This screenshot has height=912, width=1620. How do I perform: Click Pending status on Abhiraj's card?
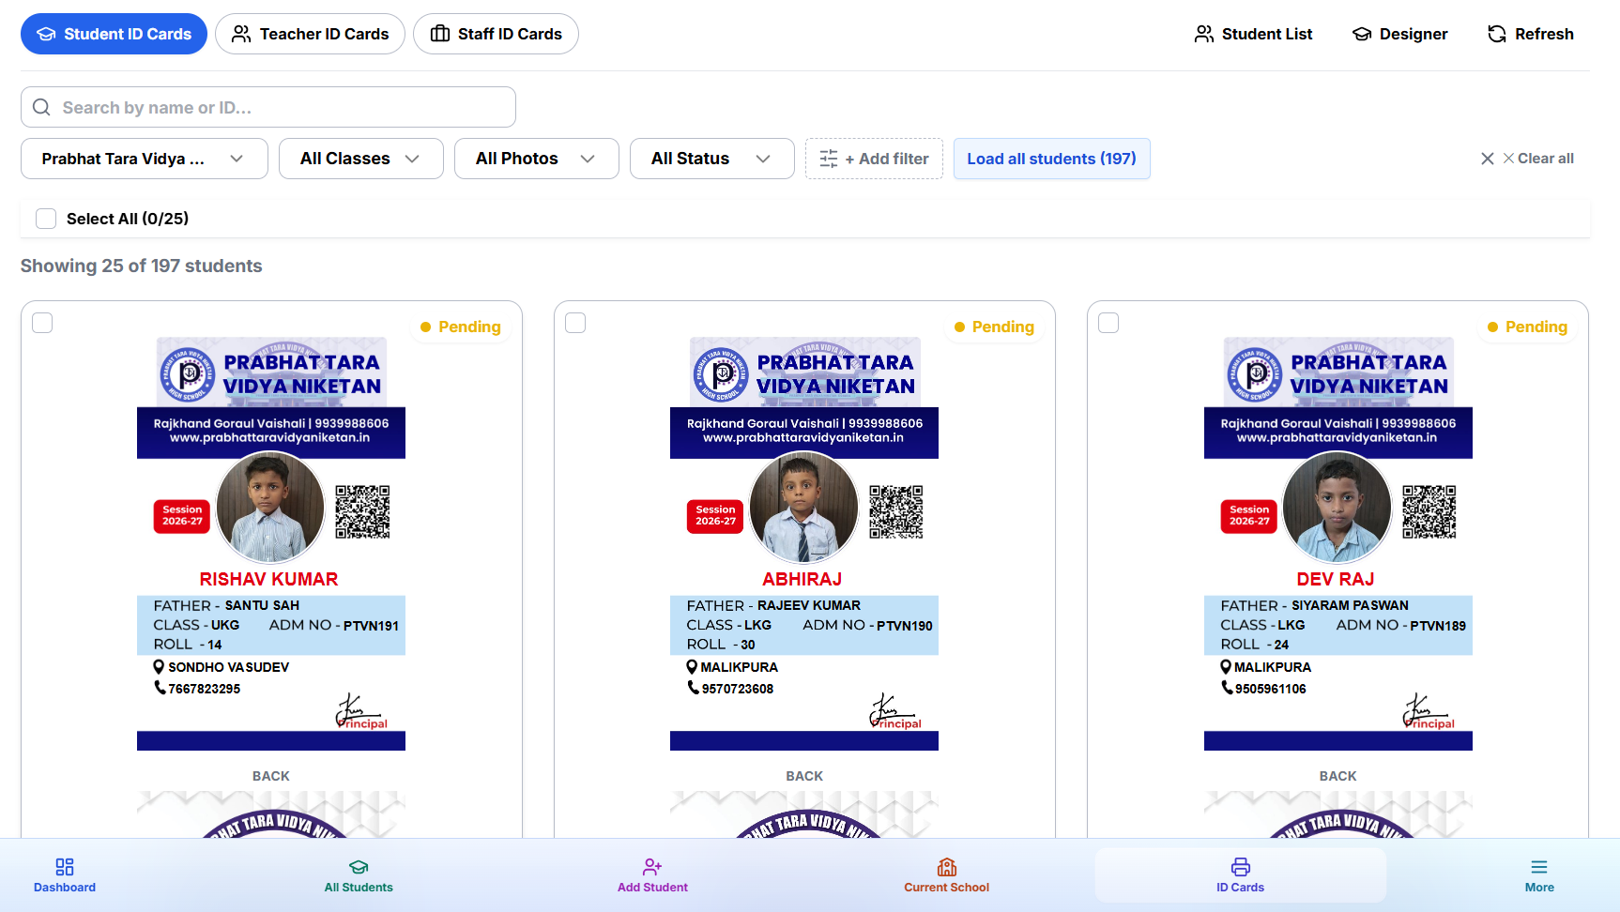pyautogui.click(x=994, y=327)
